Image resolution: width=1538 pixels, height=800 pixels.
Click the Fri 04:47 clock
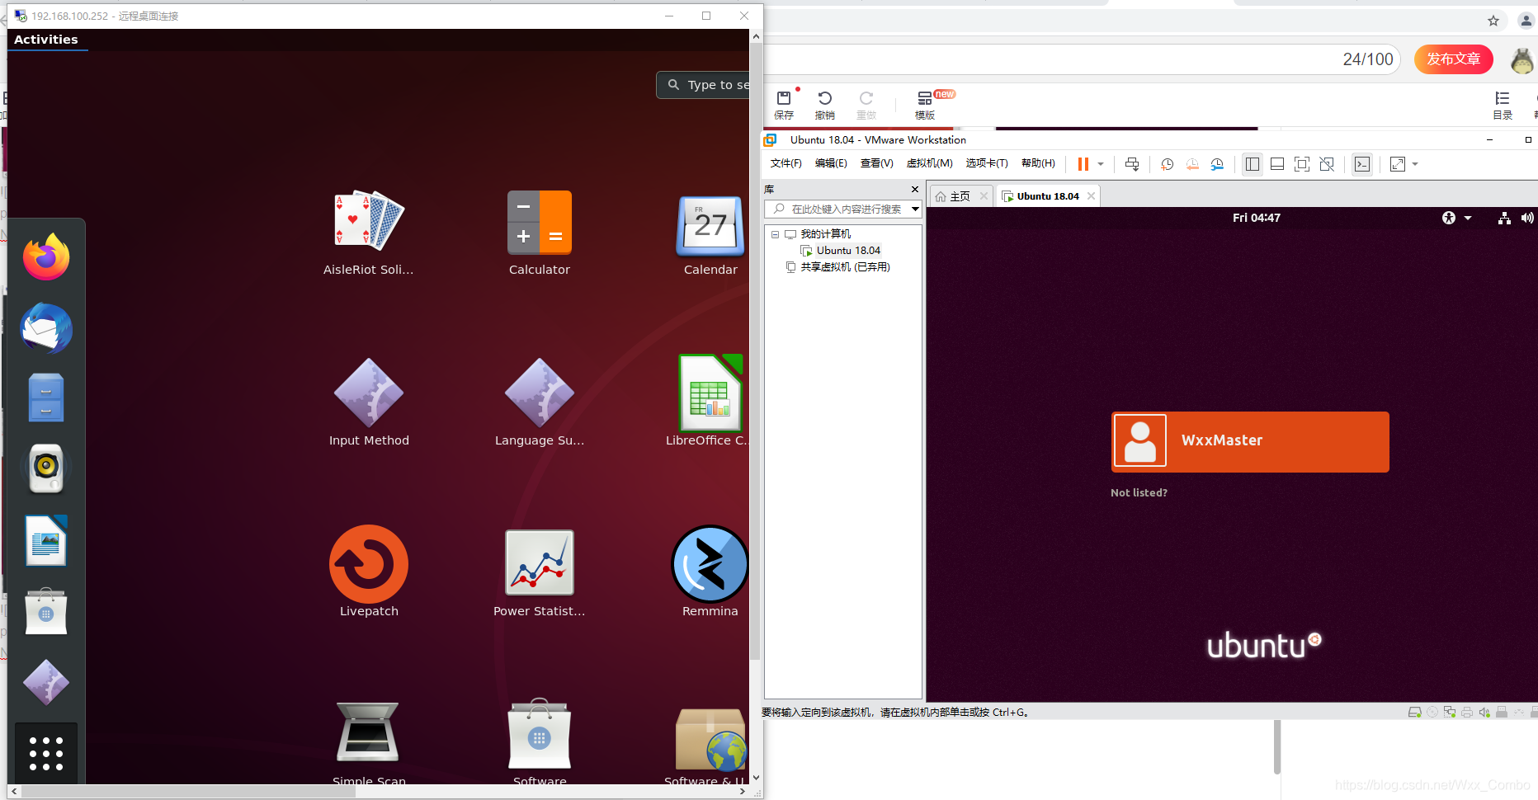1256,218
